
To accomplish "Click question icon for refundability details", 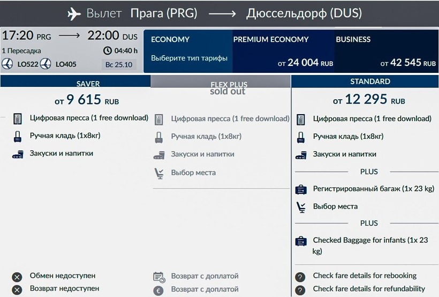I will (x=300, y=290).
